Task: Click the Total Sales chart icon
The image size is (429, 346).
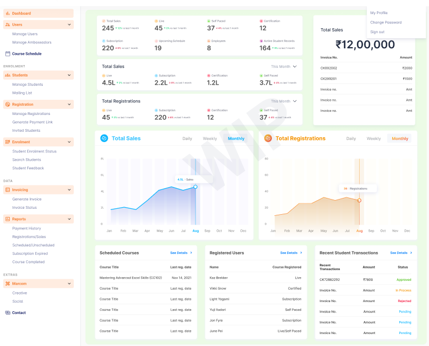Action: [104, 138]
